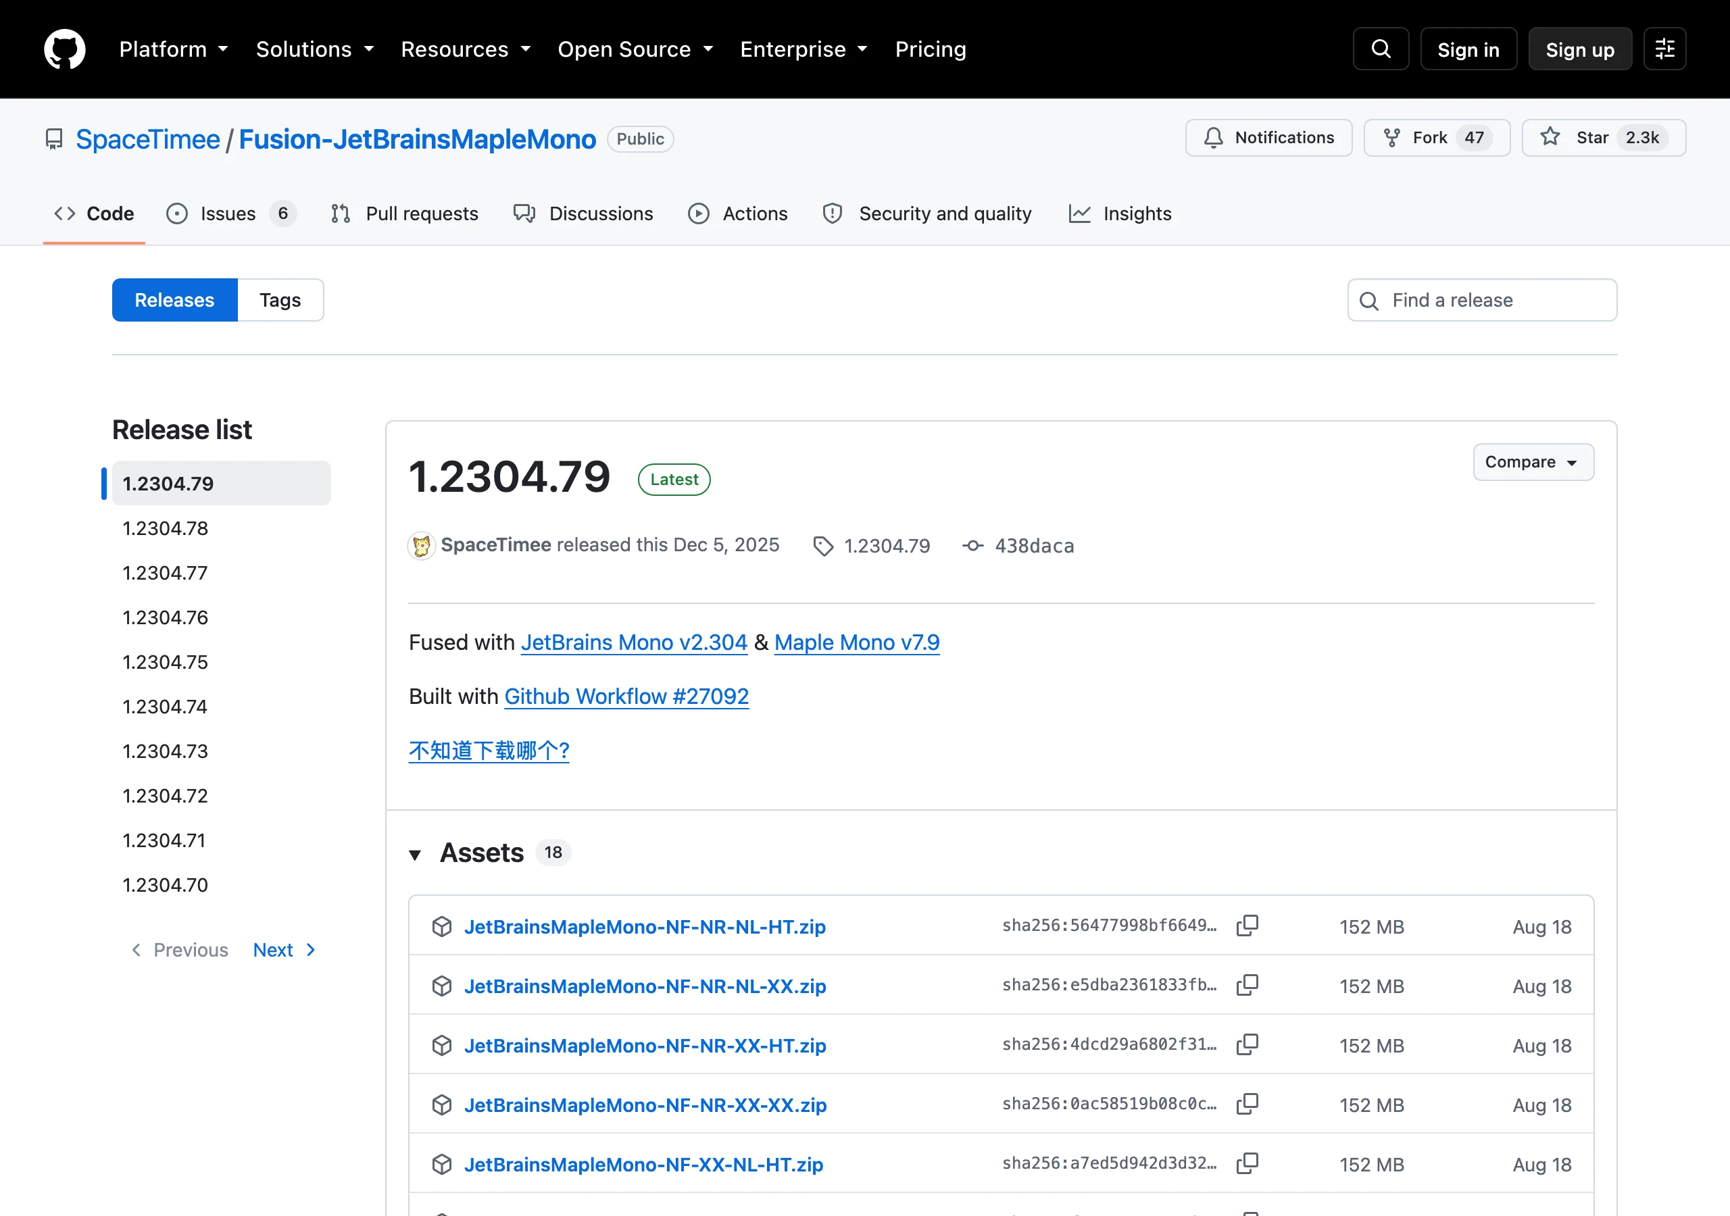1730x1216 pixels.
Task: Click the SpaceTimee avatar image
Action: [422, 545]
